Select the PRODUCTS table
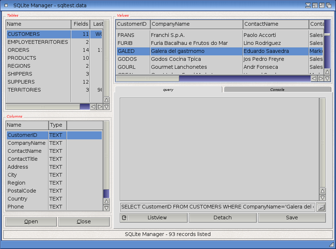This screenshot has width=336, height=249. [x=54, y=58]
